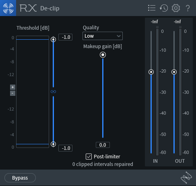Open the settings gear icon

coord(176,8)
